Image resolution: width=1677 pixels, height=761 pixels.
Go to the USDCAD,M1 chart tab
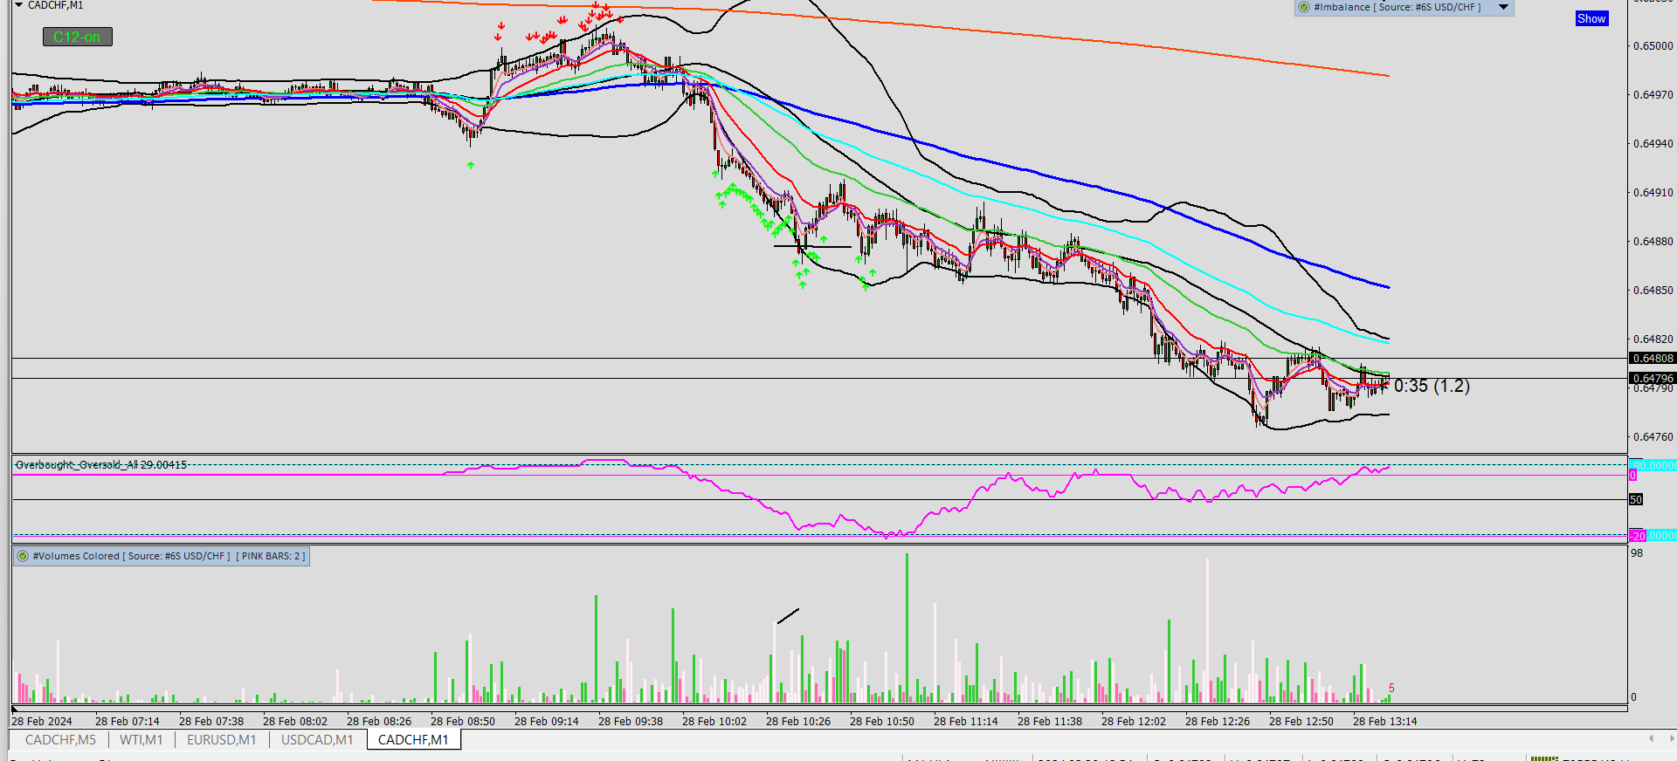317,740
